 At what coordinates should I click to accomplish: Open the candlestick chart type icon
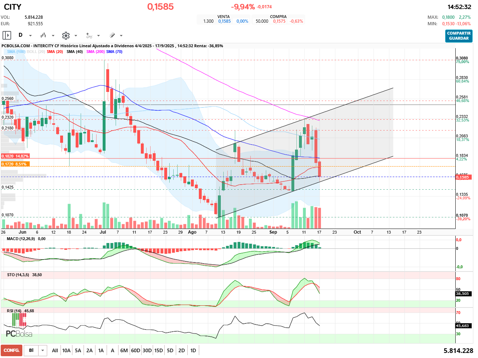pos(43,35)
